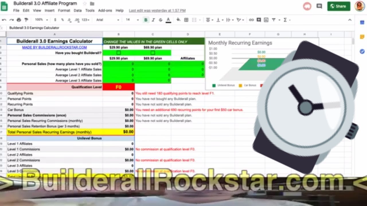Click the Filter funnel icon

(x=274, y=20)
